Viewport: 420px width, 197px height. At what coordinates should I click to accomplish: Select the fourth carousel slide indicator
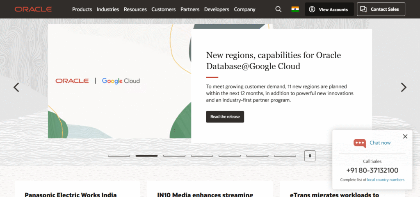point(202,156)
